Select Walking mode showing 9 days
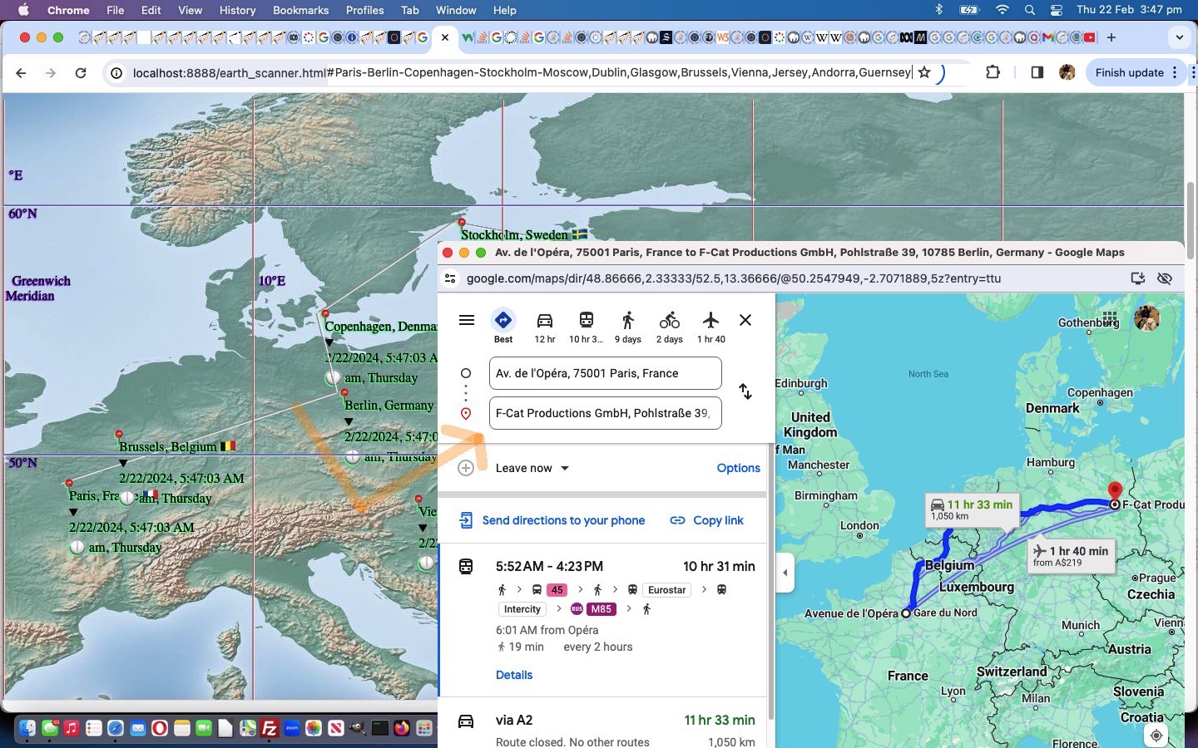 628,326
